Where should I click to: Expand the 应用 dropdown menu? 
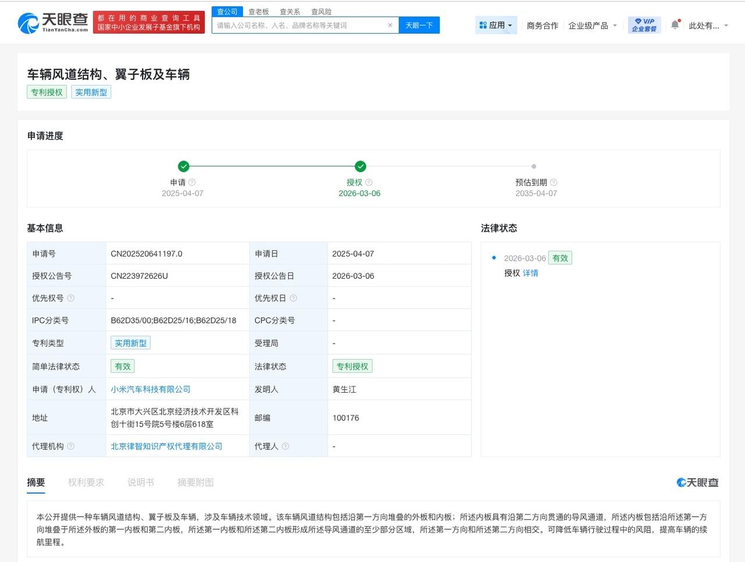click(496, 25)
